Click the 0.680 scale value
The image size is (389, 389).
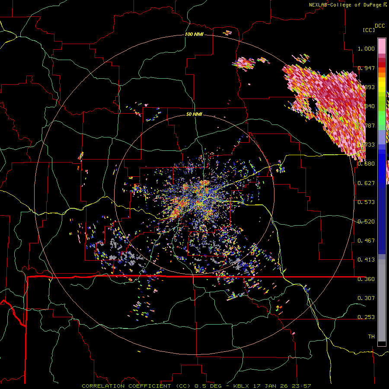pos(366,164)
